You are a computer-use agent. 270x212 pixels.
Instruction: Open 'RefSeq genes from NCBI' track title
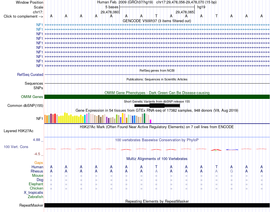[157, 70]
